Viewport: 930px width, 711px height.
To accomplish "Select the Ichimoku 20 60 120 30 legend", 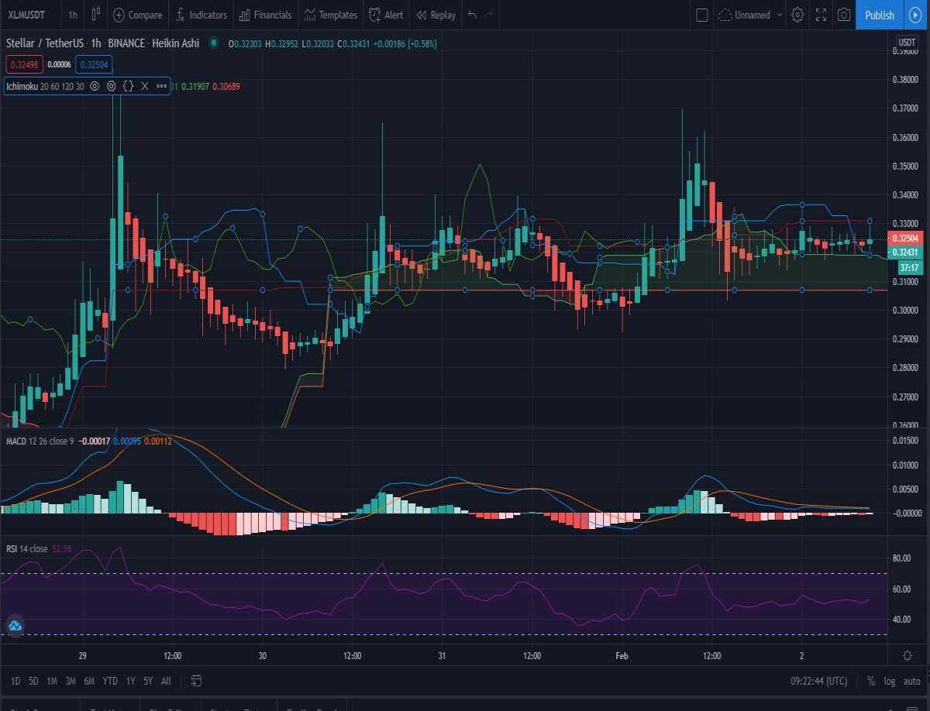I will pos(46,86).
